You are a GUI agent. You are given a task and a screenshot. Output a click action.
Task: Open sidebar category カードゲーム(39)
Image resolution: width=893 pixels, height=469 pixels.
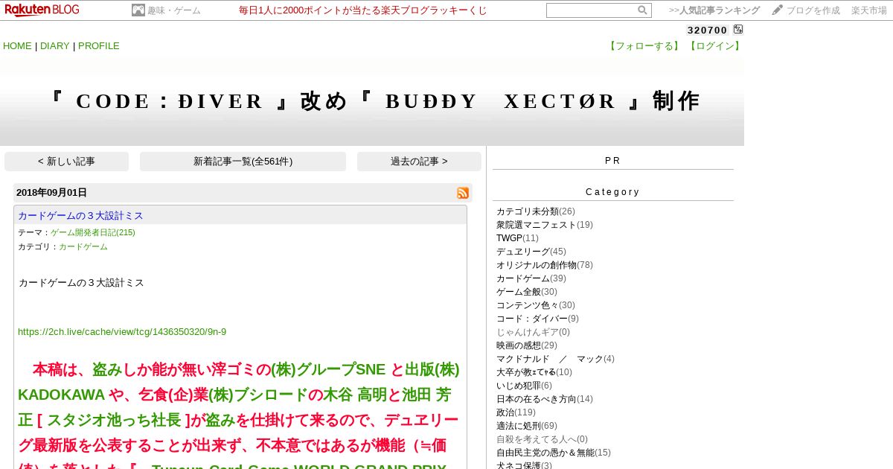pos(531,278)
